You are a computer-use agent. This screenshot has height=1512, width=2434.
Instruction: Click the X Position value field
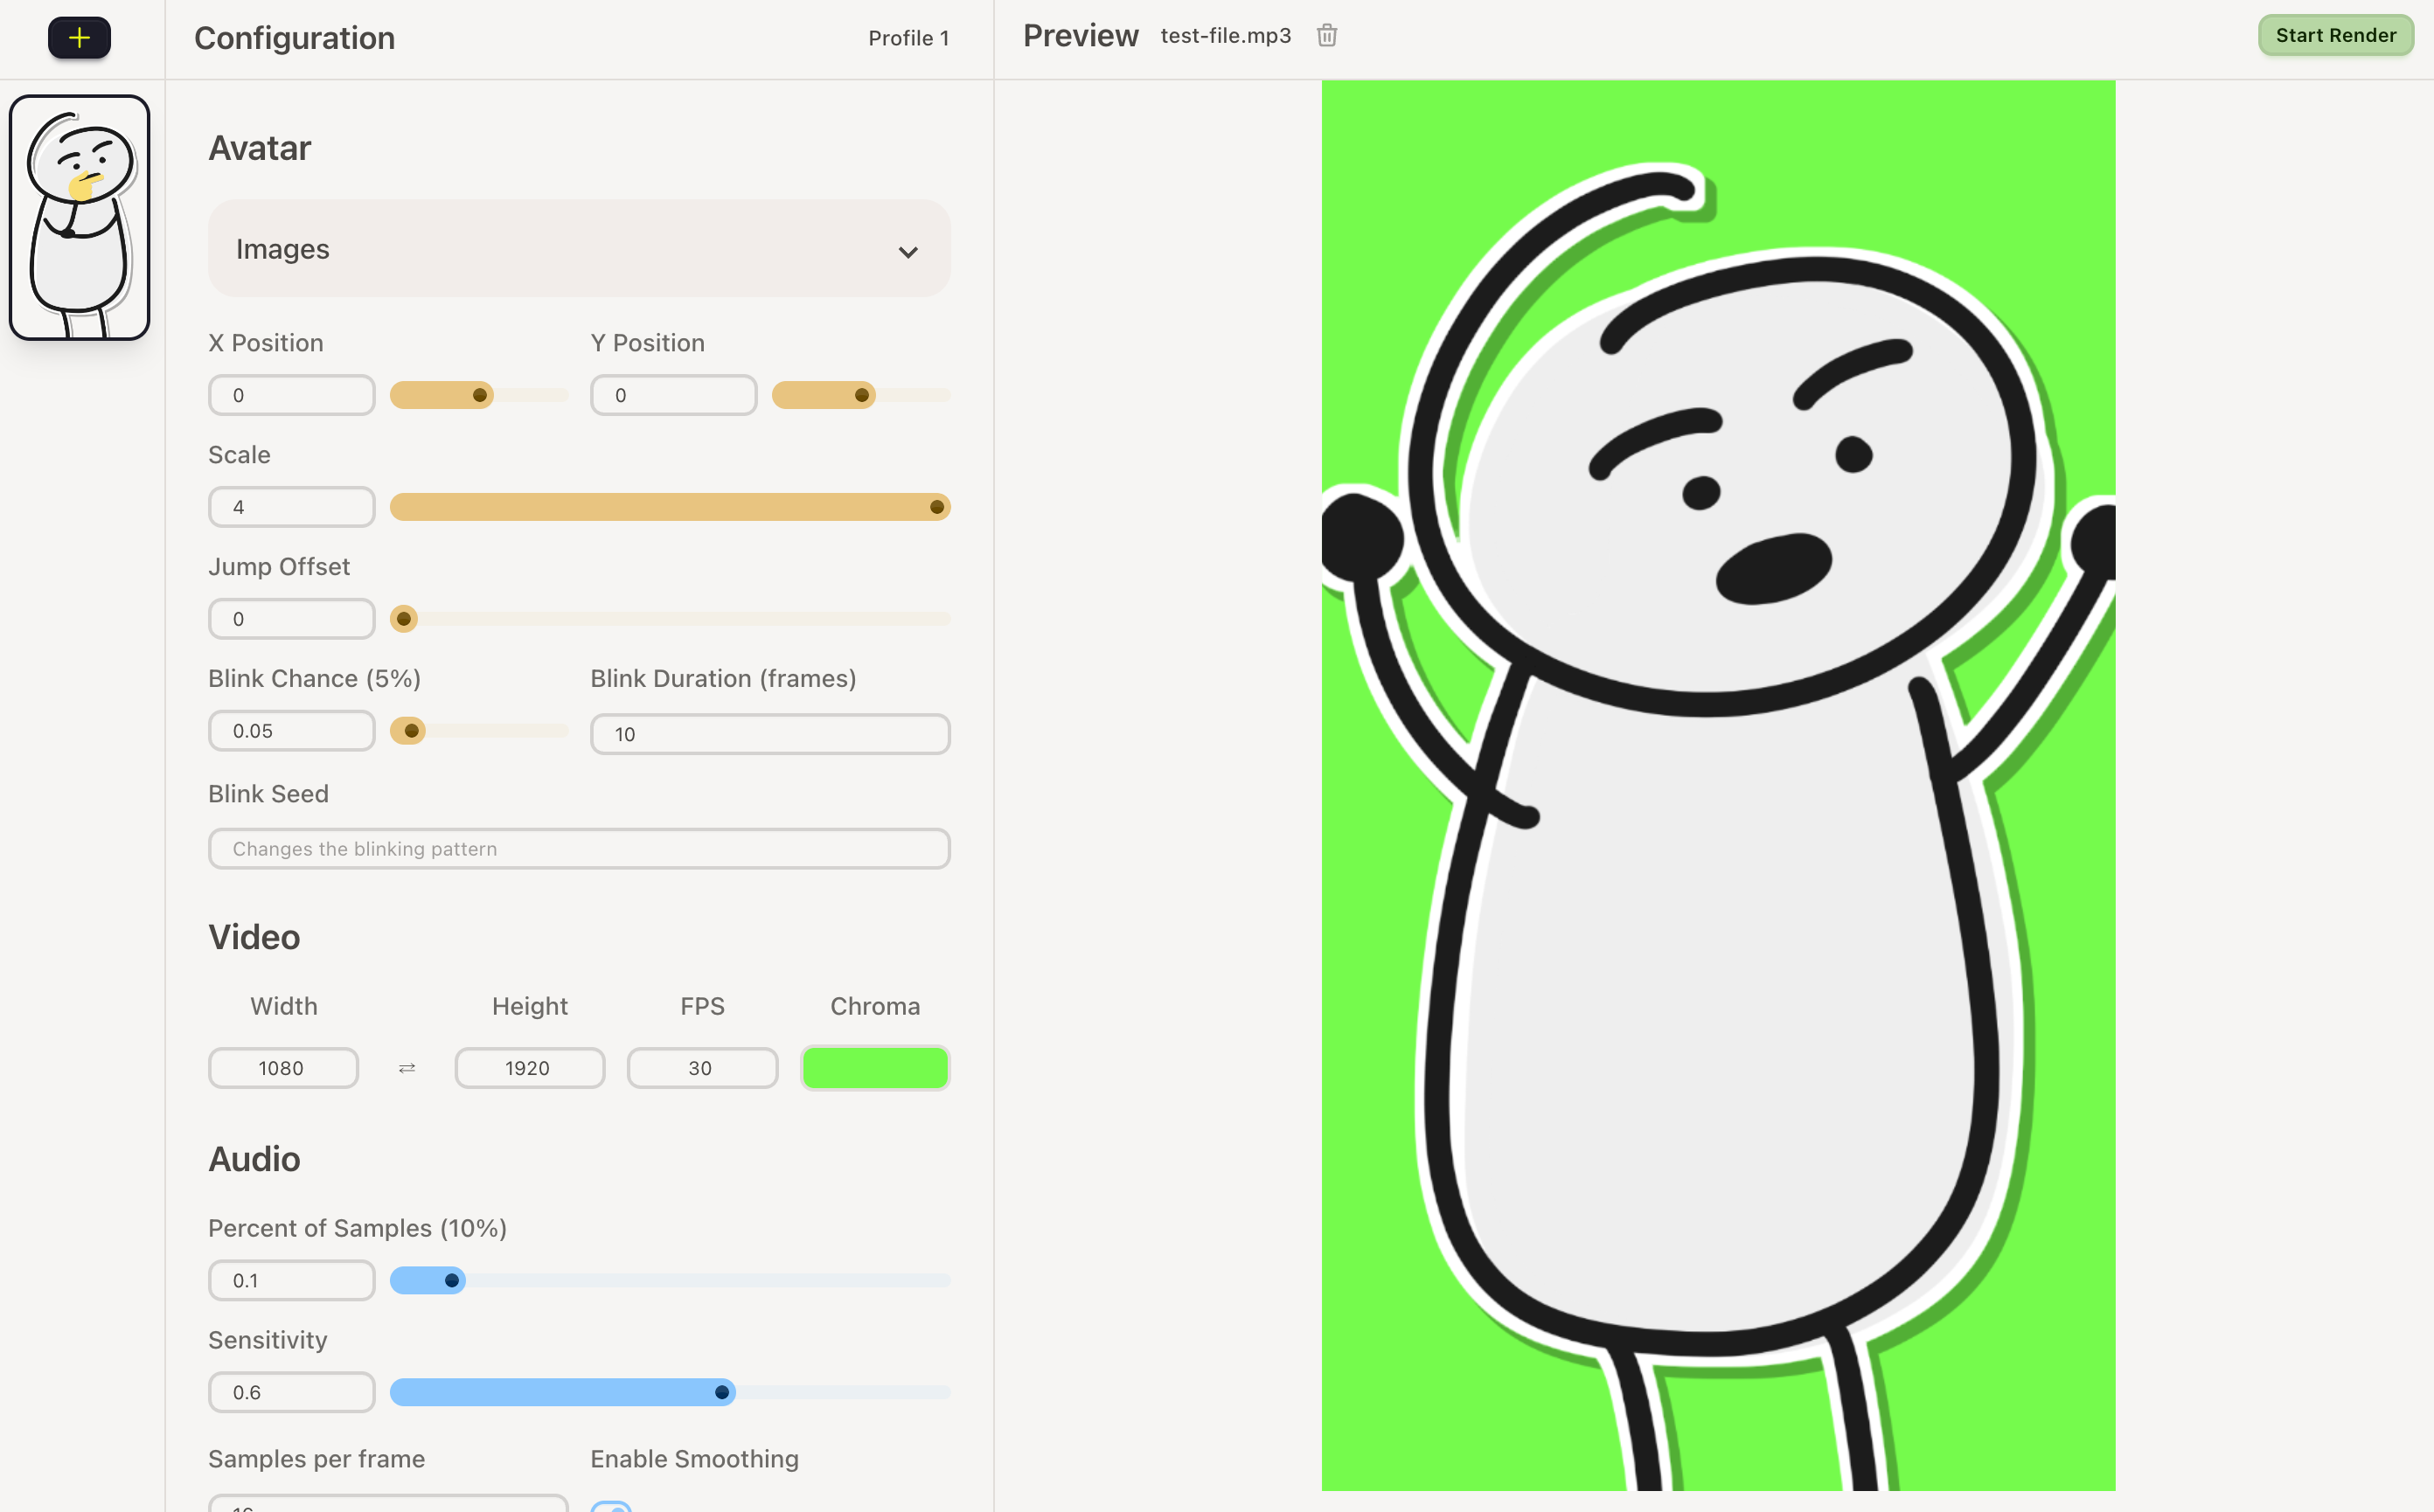pos(291,395)
